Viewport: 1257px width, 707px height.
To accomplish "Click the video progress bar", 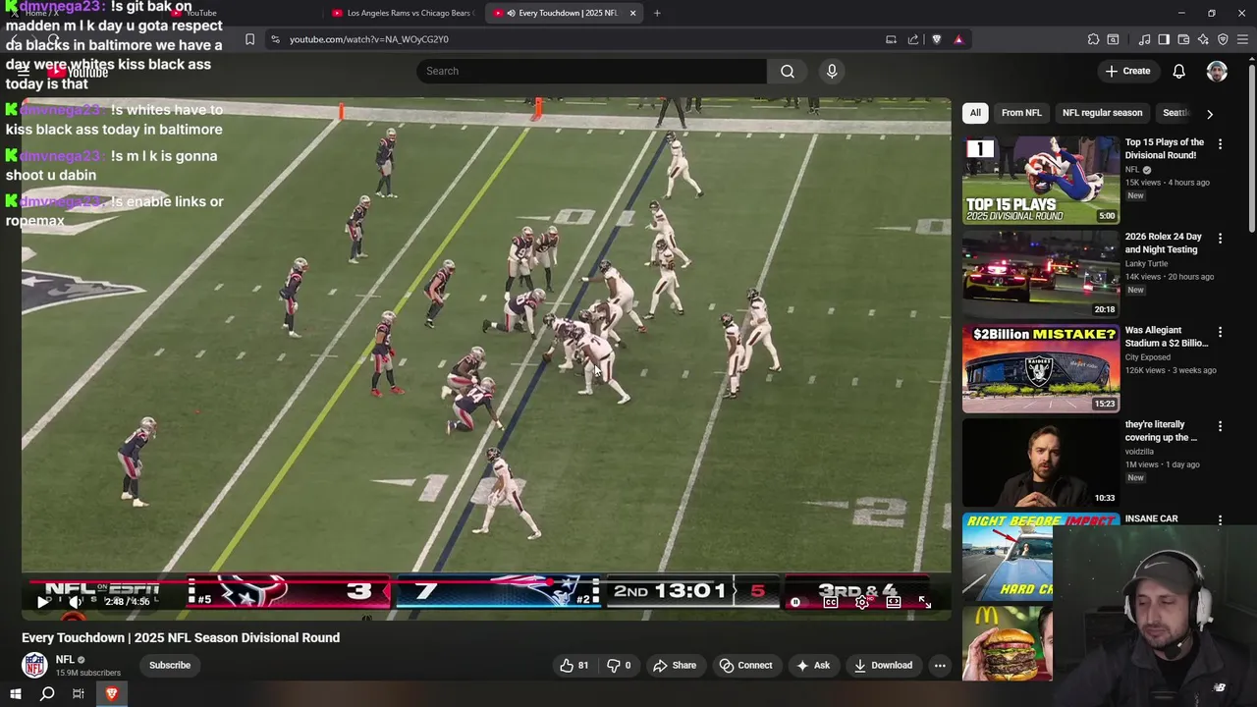I will 486,581.
